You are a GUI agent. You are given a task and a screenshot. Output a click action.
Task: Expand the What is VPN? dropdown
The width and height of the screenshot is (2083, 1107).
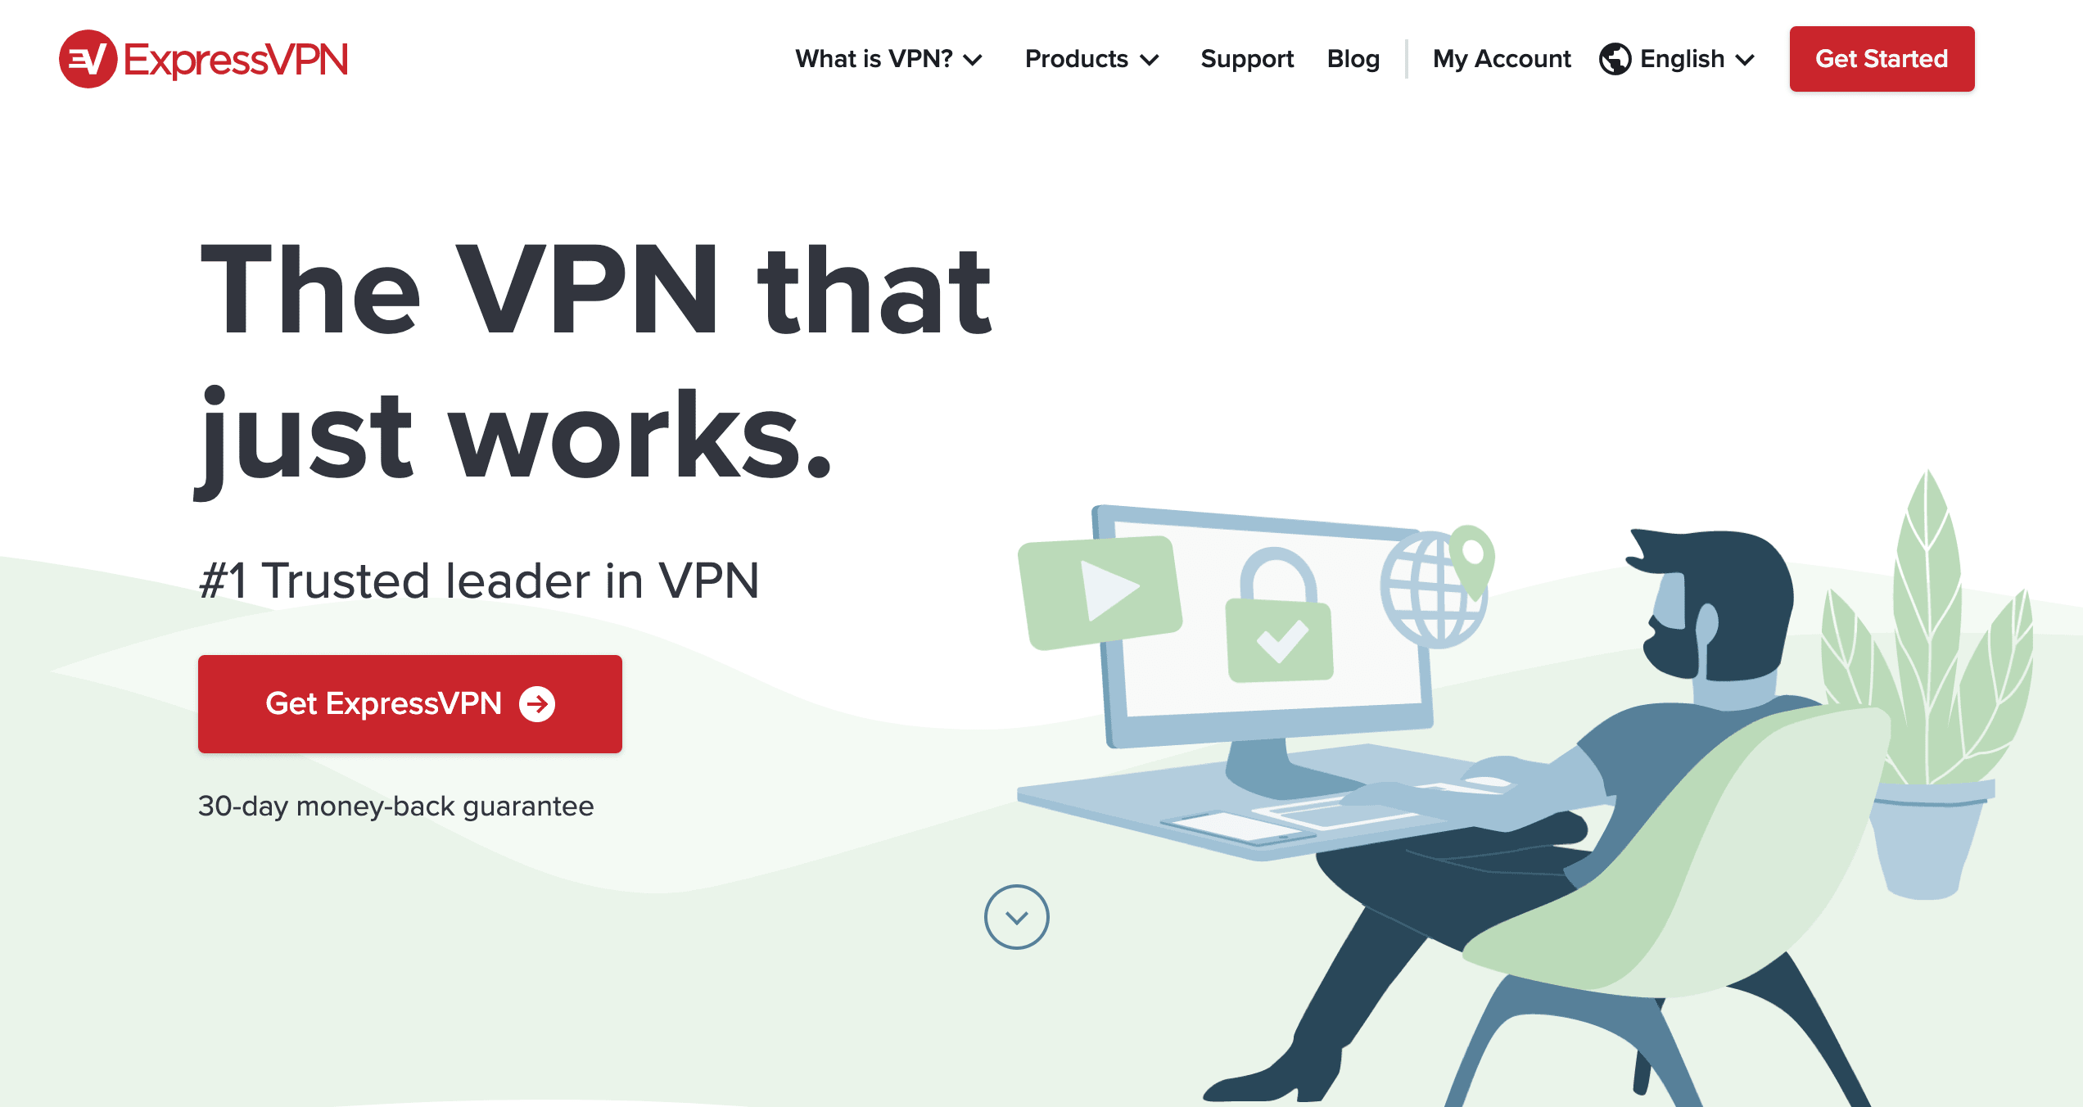tap(888, 59)
